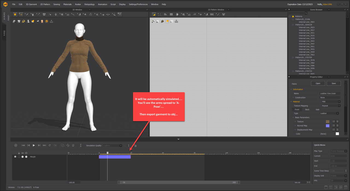Toggle the eye visibility icon in timeline header
The width and height of the screenshot is (350, 191).
pos(22,153)
